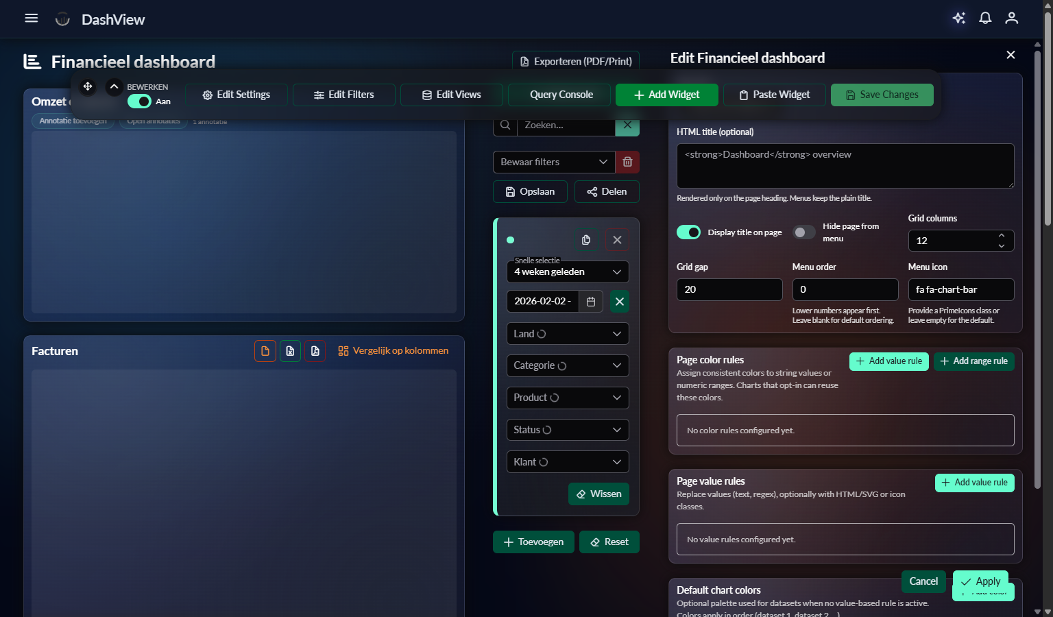Duplicate the filter block using copy icon
The width and height of the screenshot is (1053, 617).
click(586, 239)
